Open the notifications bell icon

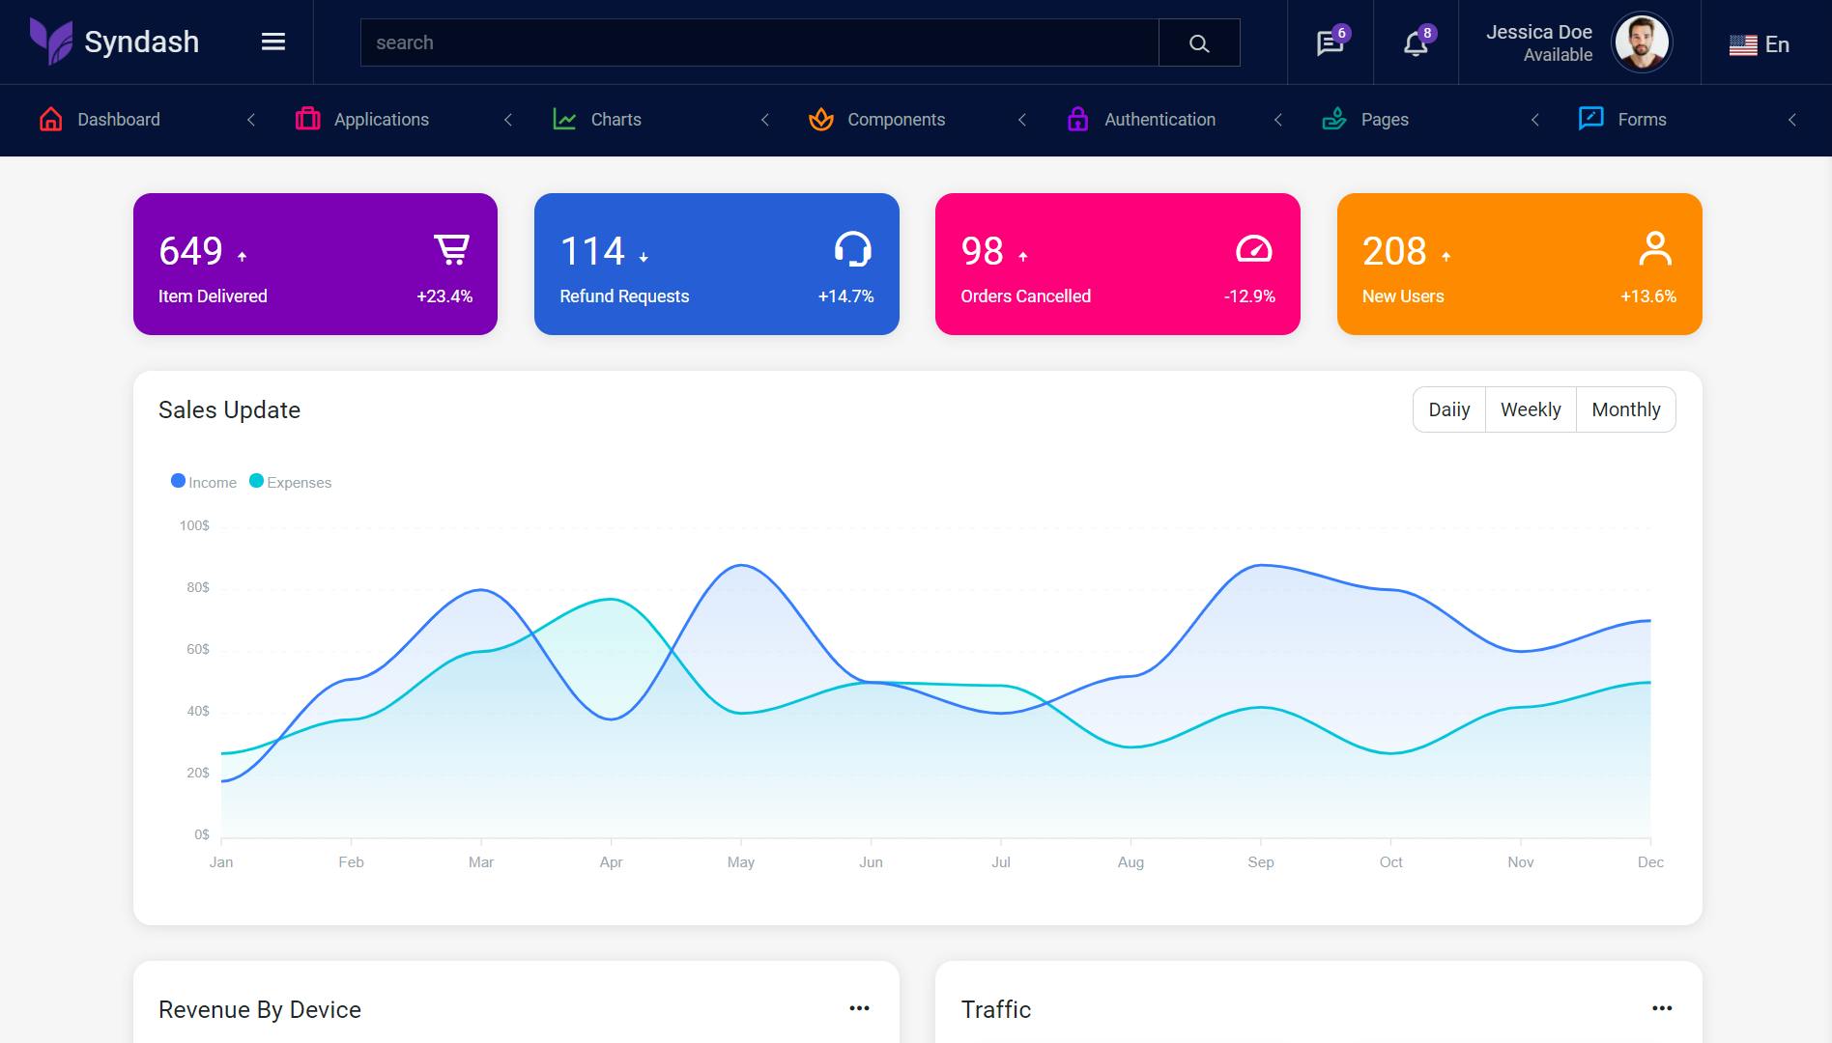pos(1417,42)
